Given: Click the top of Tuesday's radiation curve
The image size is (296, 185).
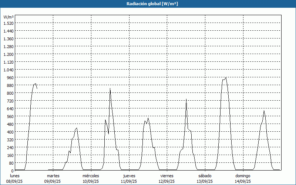Looking at the screenshot, I should coord(77,128).
